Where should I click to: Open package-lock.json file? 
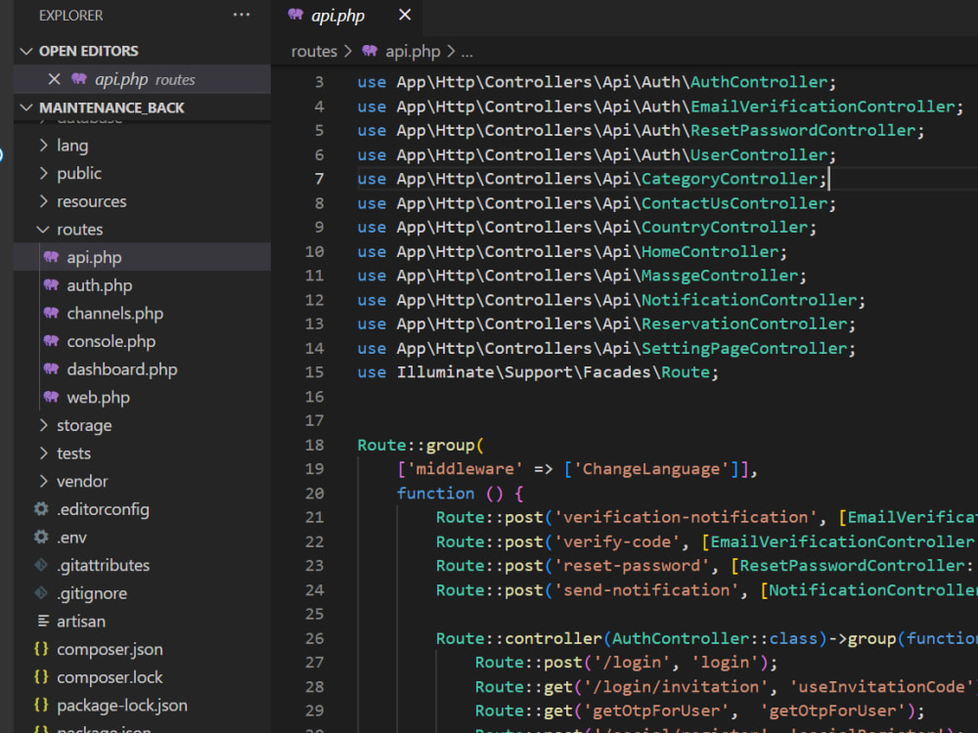(121, 706)
